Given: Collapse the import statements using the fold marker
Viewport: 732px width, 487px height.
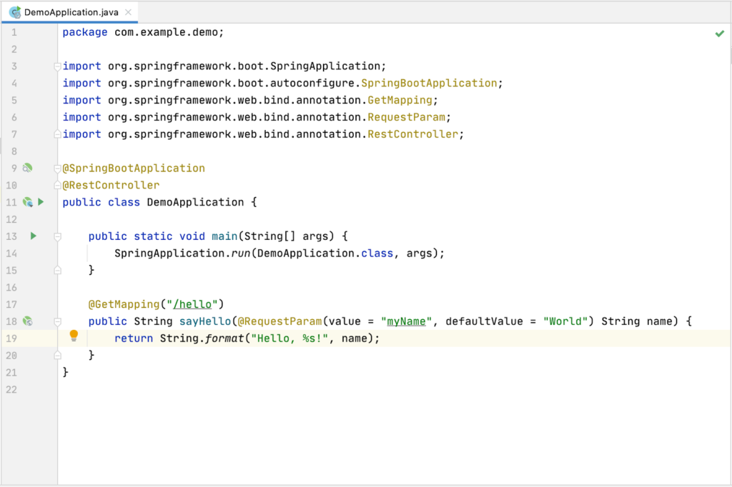Looking at the screenshot, I should (57, 66).
